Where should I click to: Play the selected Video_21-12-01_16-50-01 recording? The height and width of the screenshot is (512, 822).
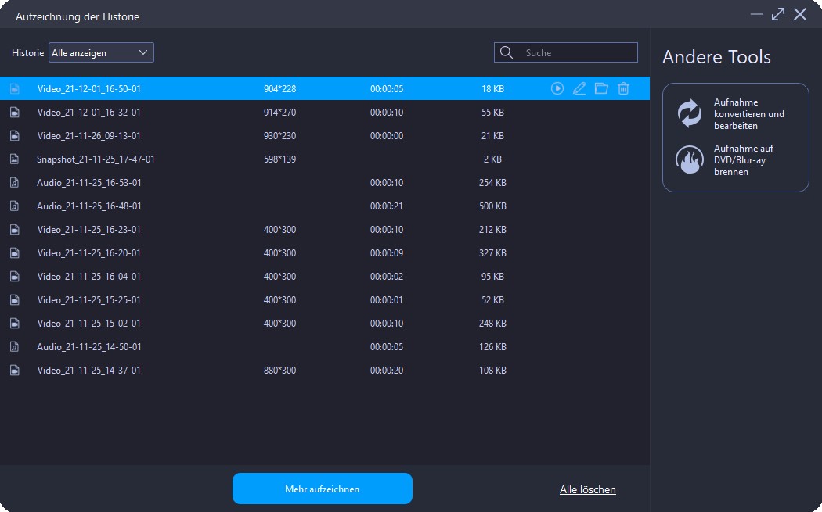(x=557, y=89)
